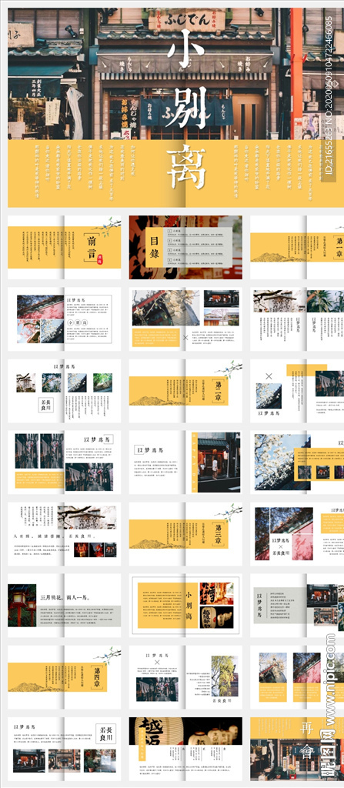
Task: Click the large 别 character on the cover
Action: (187, 109)
